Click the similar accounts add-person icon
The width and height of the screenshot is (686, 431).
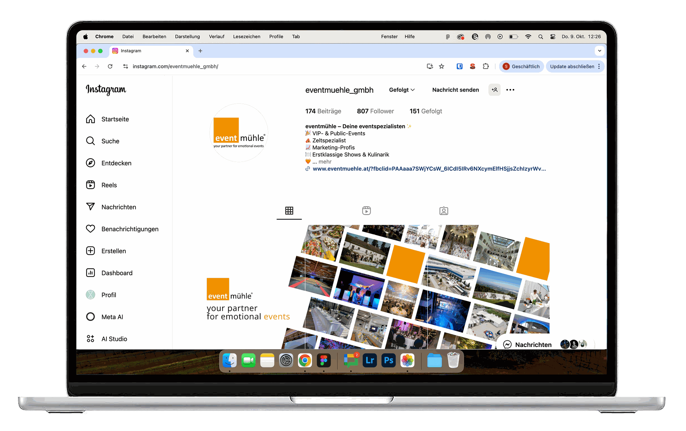(x=494, y=90)
